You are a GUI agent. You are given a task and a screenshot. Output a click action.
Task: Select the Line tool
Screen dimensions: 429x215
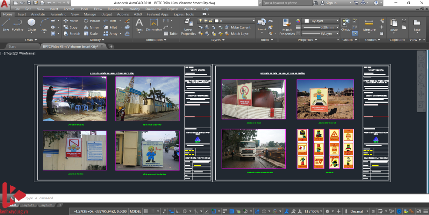click(x=6, y=24)
